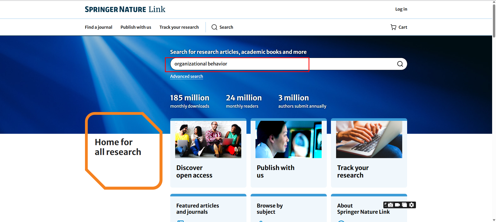496x222 pixels.
Task: Click the camera screenshot icon in overlay
Action: click(391, 205)
